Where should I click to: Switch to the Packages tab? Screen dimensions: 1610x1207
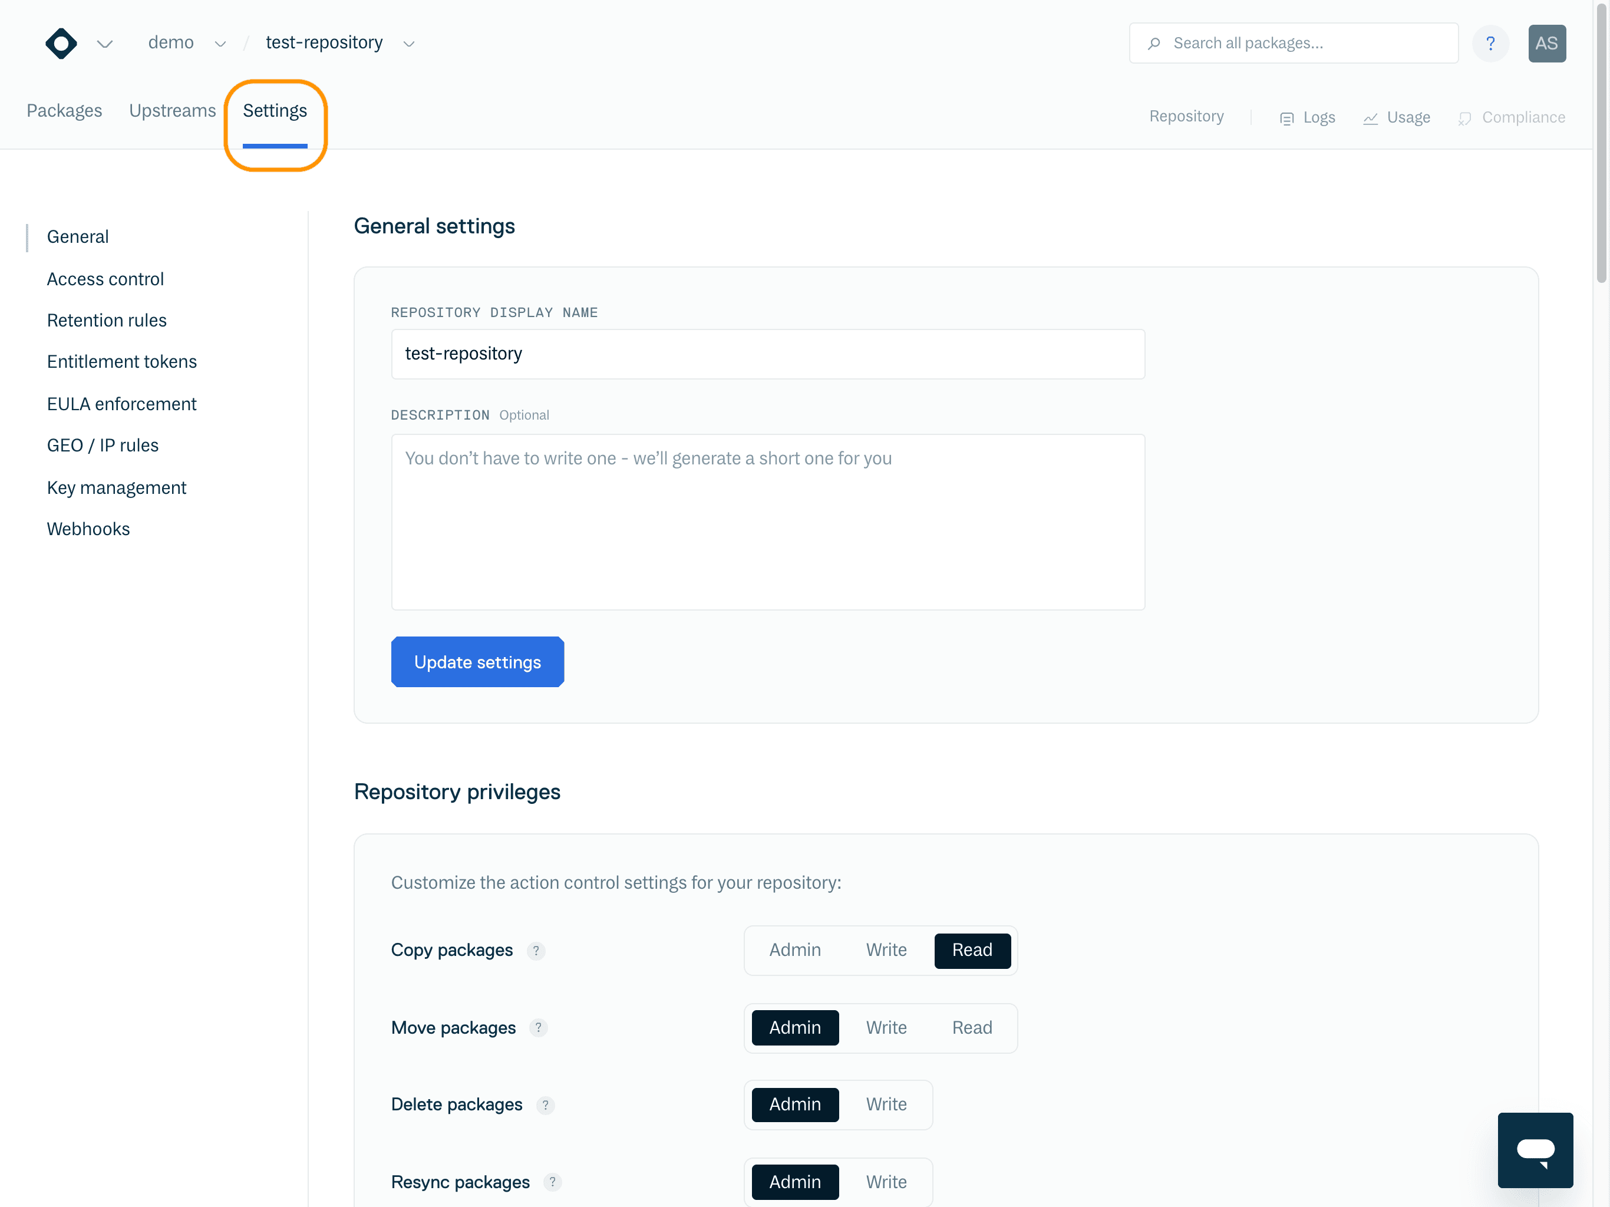pos(64,111)
